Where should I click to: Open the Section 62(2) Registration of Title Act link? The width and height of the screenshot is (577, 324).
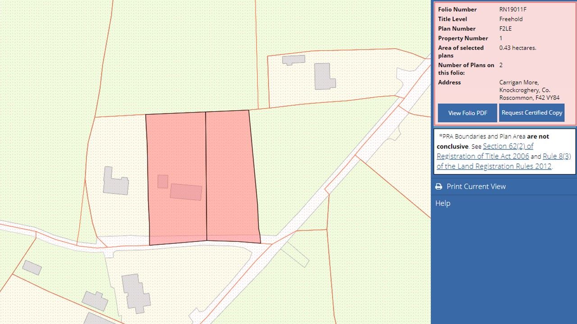tap(508, 146)
